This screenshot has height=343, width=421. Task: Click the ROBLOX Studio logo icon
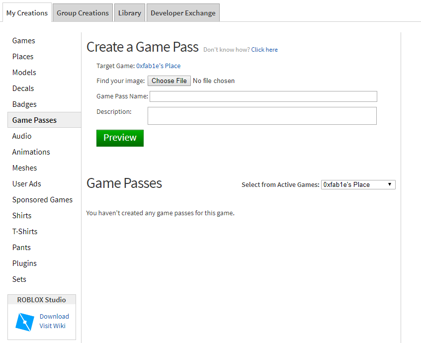25,322
